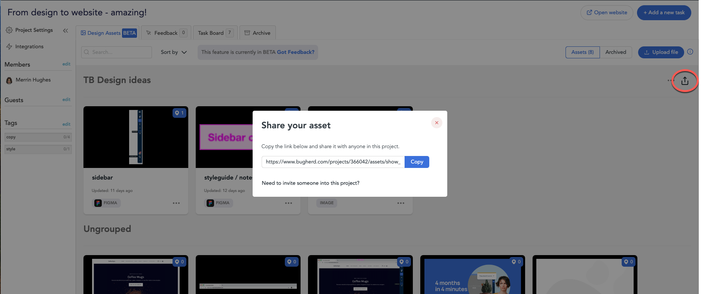
Task: Click pin badge on 4 months thumbnail
Action: coord(516,261)
